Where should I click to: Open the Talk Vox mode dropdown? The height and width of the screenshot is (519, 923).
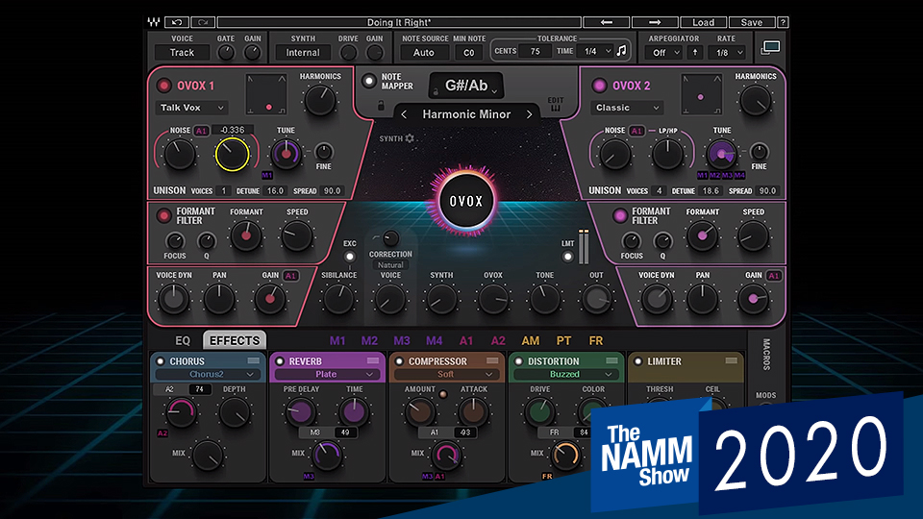pyautogui.click(x=192, y=108)
